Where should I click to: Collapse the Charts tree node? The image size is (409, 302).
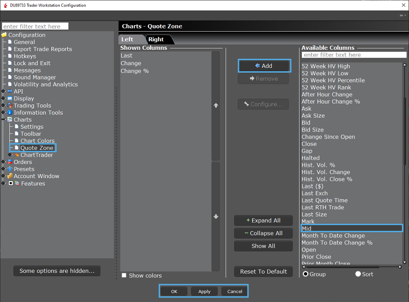[x=3, y=119]
